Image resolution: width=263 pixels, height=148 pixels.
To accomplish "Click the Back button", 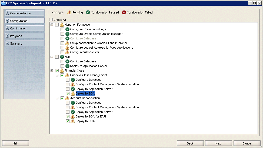I will (x=190, y=143).
